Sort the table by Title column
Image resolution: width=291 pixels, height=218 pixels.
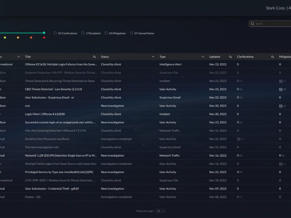[95, 57]
